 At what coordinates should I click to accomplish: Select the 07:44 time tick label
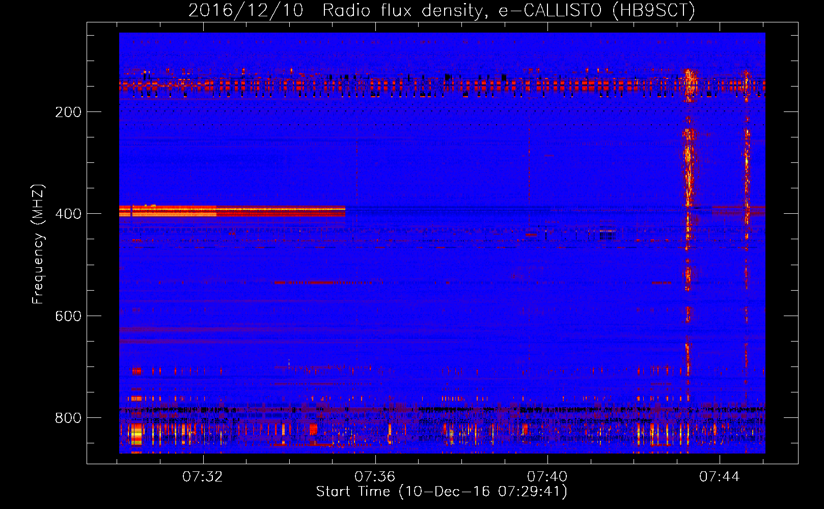[x=719, y=476]
